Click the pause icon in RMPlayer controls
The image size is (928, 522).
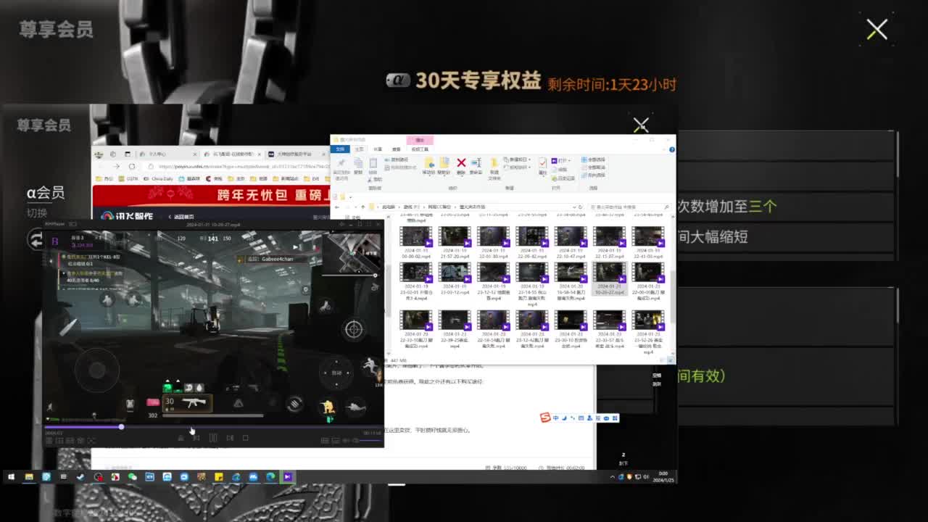coord(214,438)
